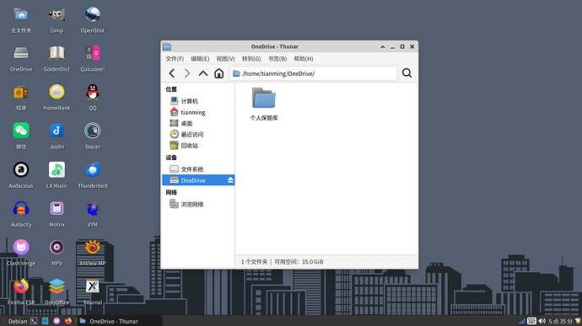Launch QQ from the desktop

[93, 98]
